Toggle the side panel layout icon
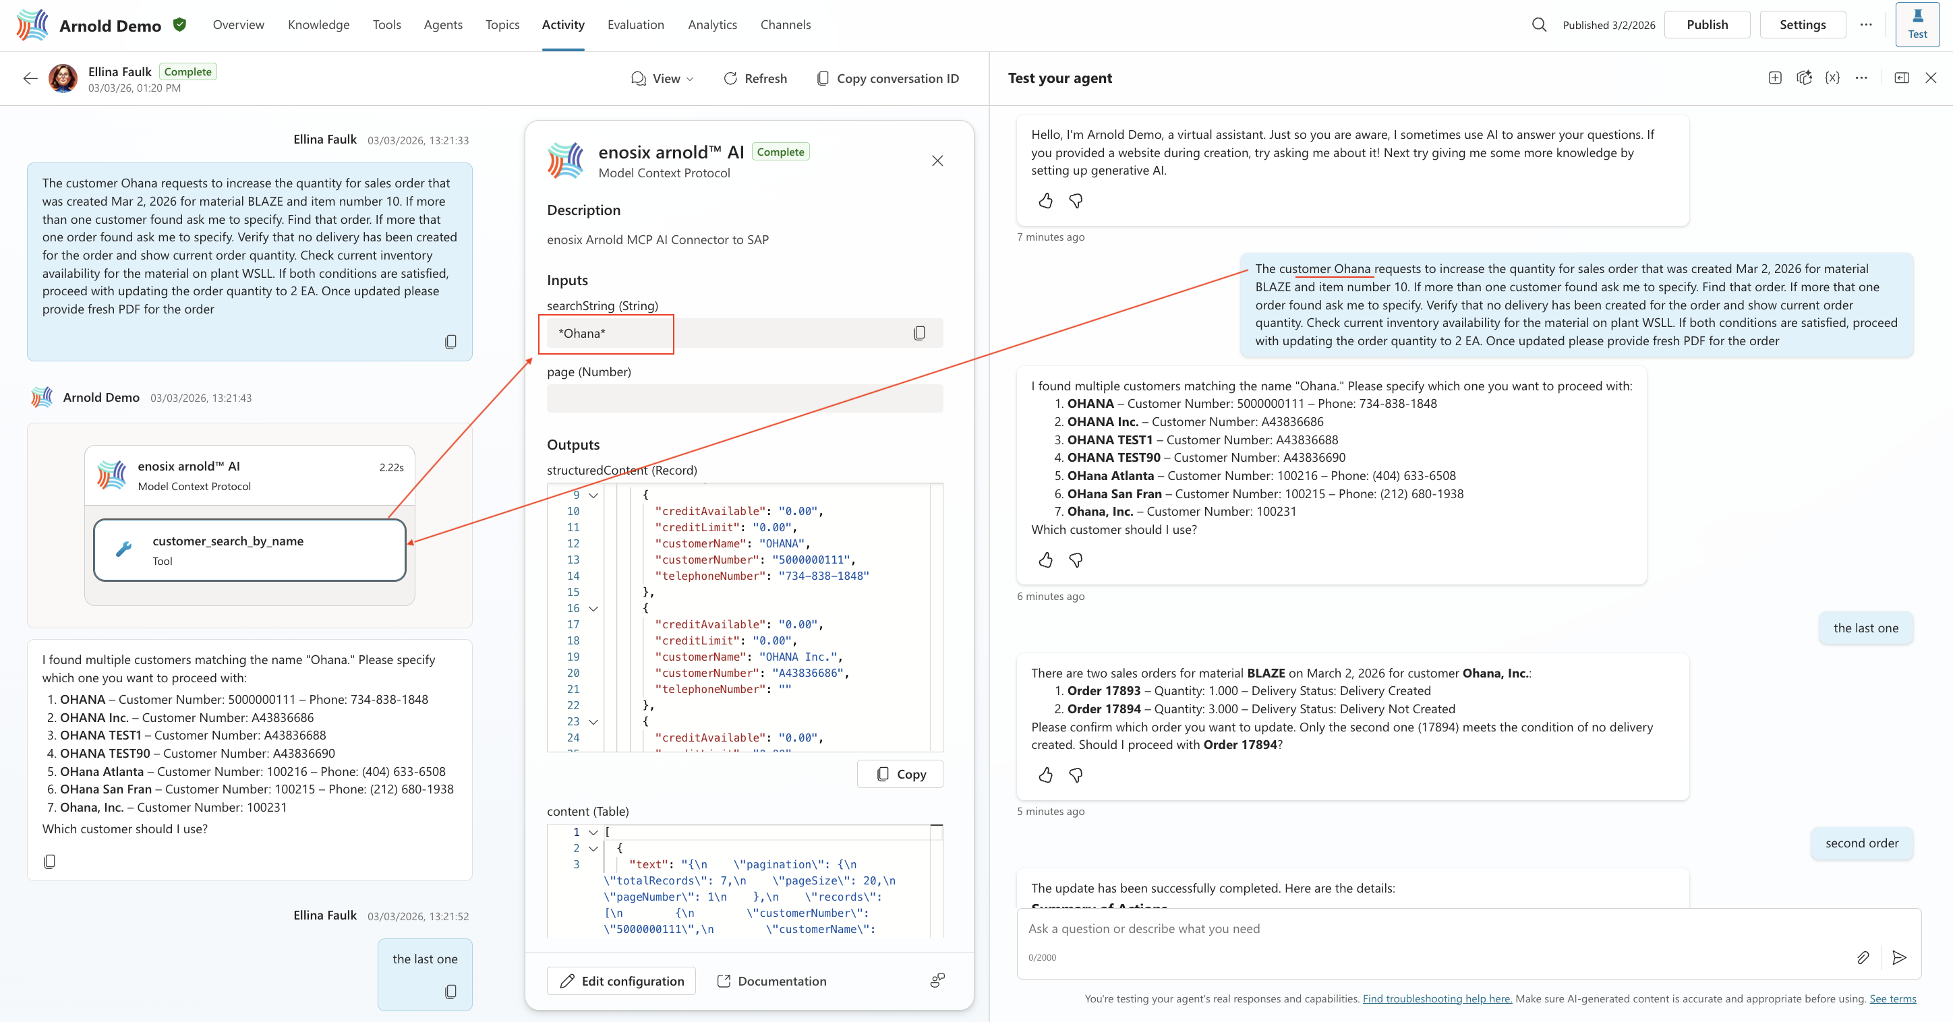1953x1022 pixels. click(x=1902, y=78)
